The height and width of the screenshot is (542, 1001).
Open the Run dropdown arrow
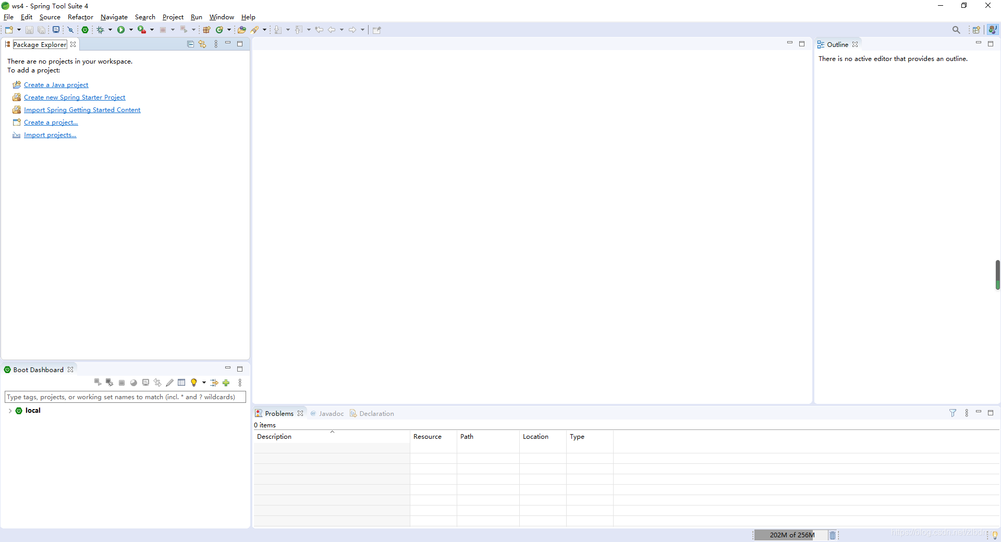click(x=131, y=30)
